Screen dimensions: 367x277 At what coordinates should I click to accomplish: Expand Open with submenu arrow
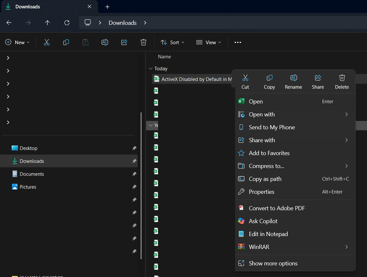(x=346, y=114)
